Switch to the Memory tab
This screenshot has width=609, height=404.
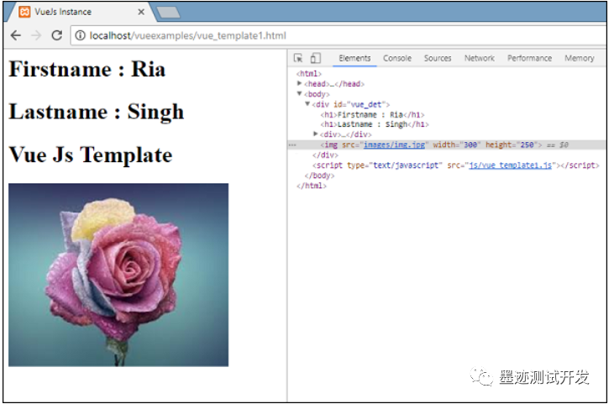tap(579, 58)
